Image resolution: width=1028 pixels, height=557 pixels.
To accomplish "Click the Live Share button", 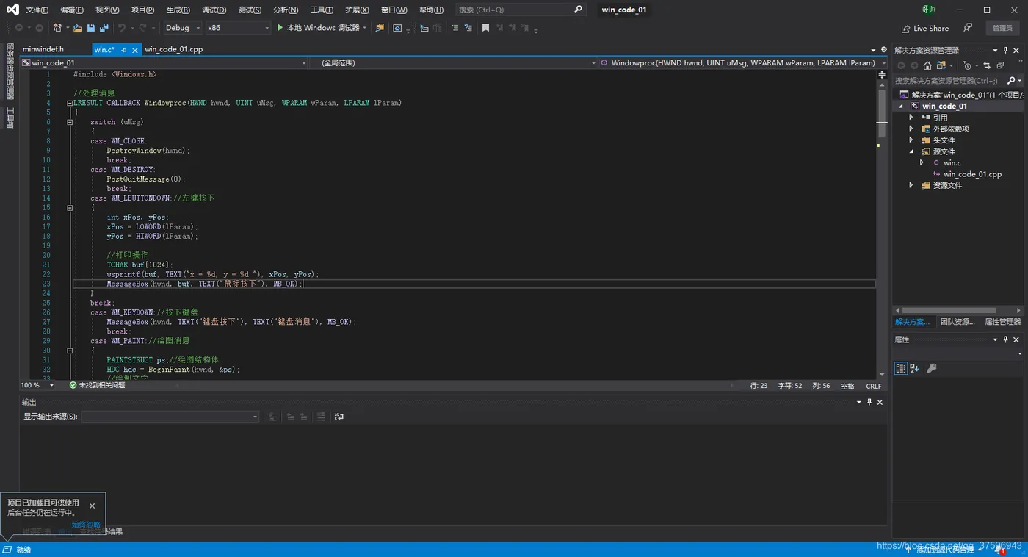I will (x=925, y=29).
